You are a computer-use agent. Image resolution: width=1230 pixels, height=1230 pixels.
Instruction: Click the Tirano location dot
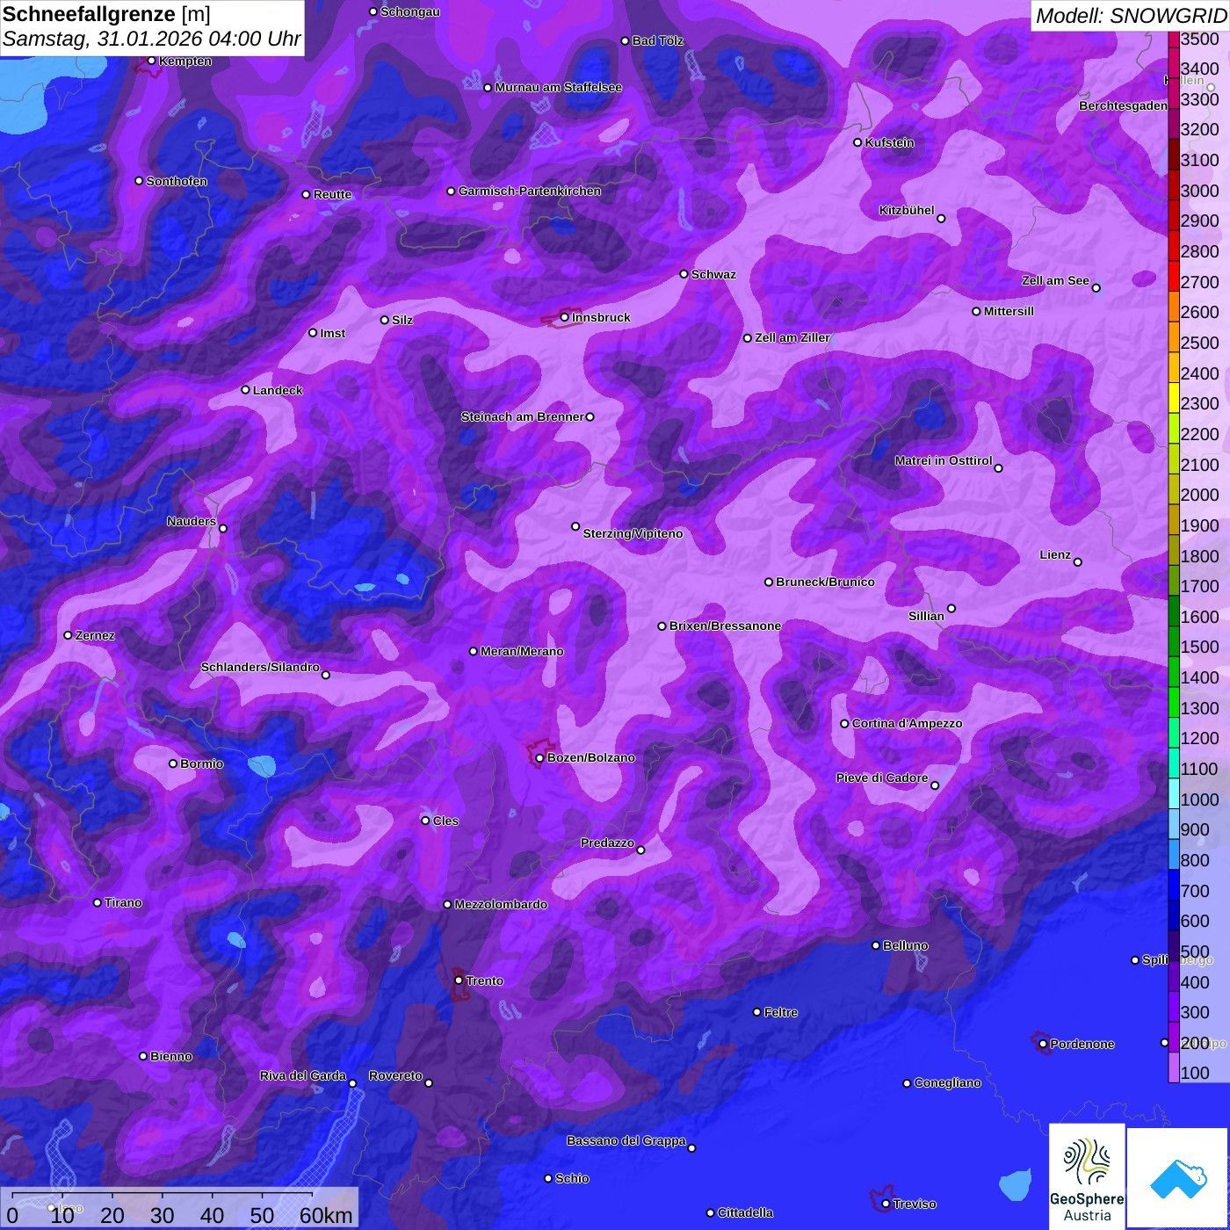[x=98, y=902]
